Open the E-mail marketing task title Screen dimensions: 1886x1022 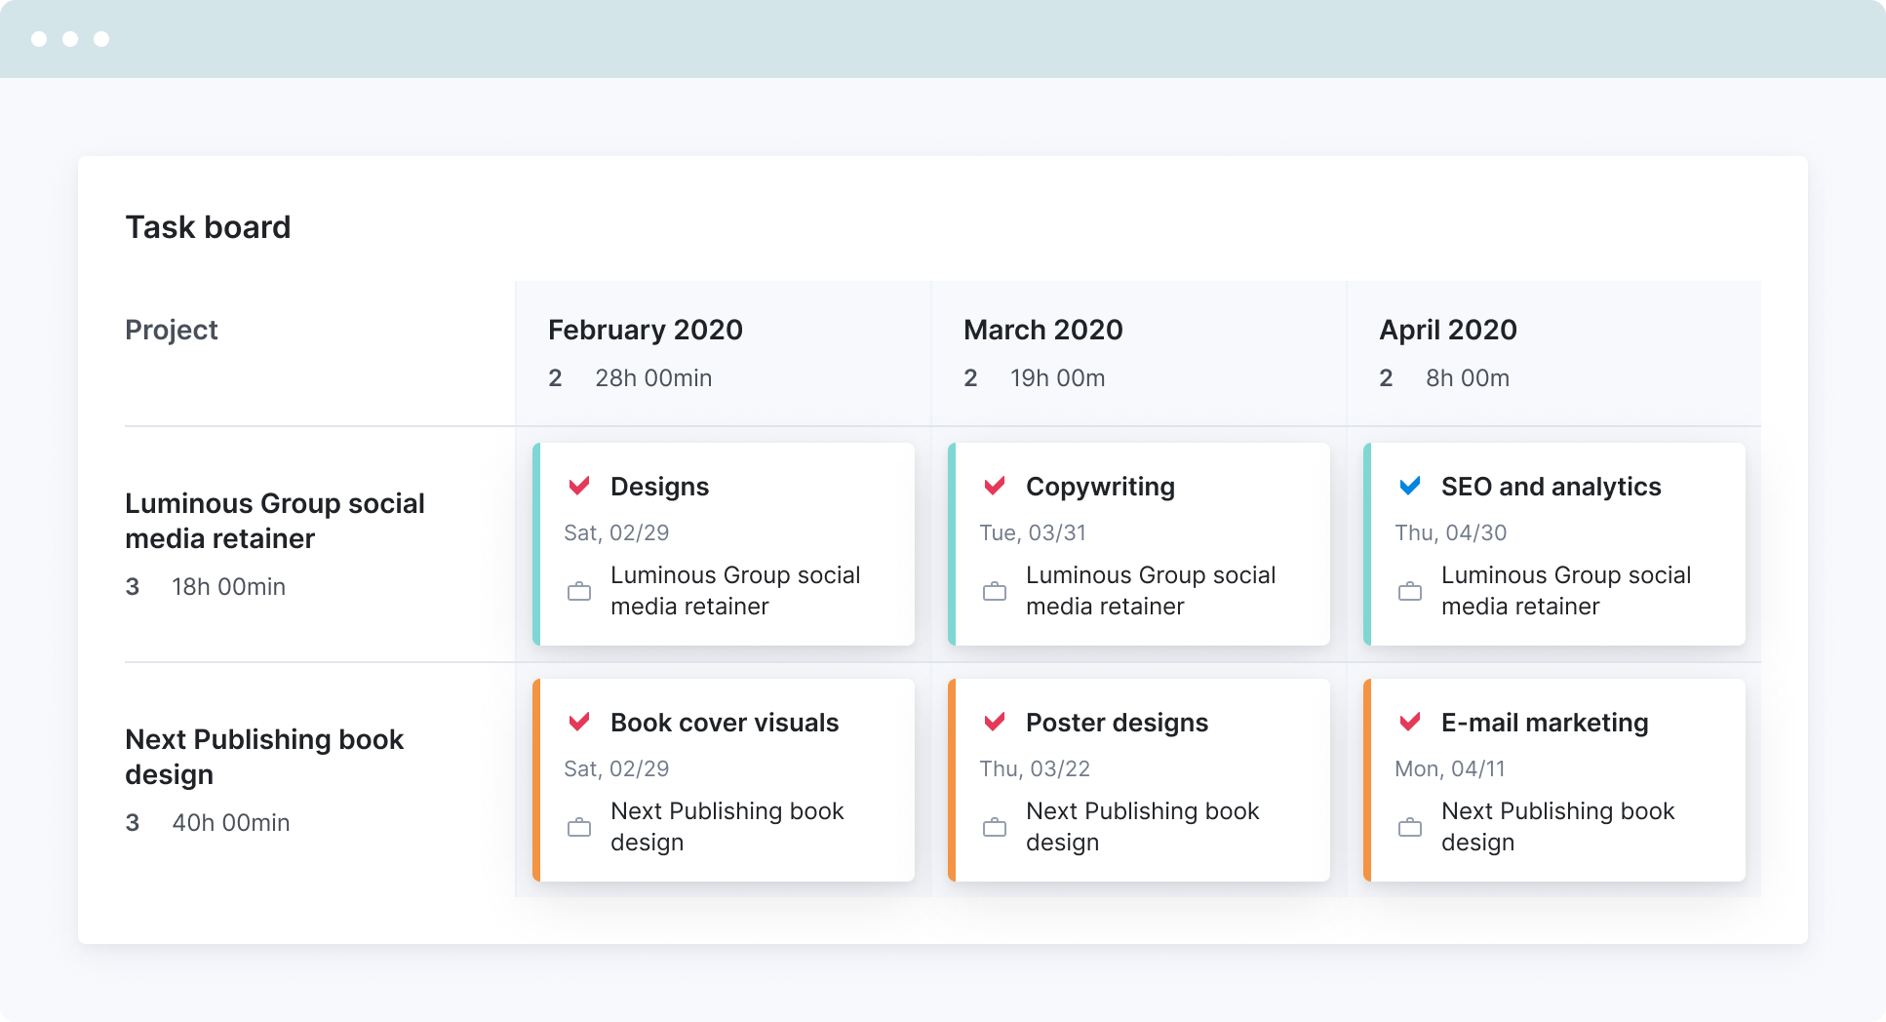pyautogui.click(x=1545, y=723)
